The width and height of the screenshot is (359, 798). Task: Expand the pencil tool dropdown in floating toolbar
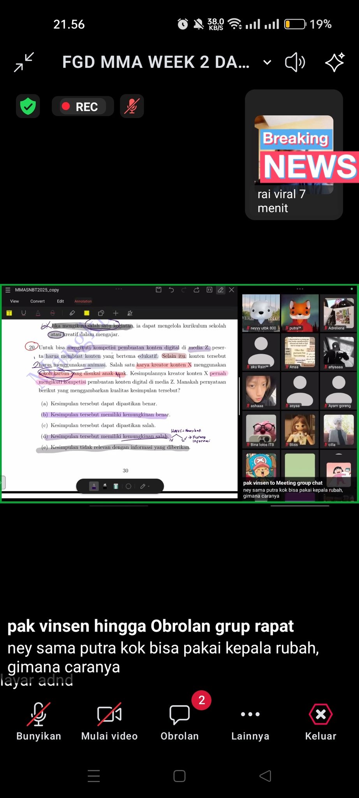coord(145,486)
